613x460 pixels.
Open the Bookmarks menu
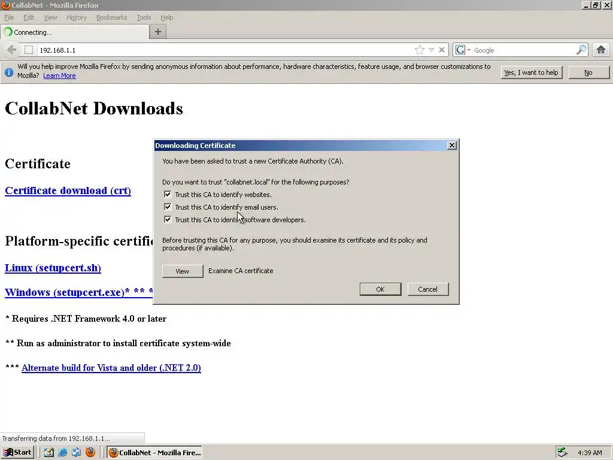tap(112, 17)
